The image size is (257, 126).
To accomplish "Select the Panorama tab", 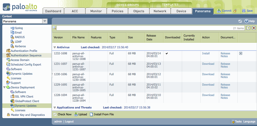I will click(203, 11).
